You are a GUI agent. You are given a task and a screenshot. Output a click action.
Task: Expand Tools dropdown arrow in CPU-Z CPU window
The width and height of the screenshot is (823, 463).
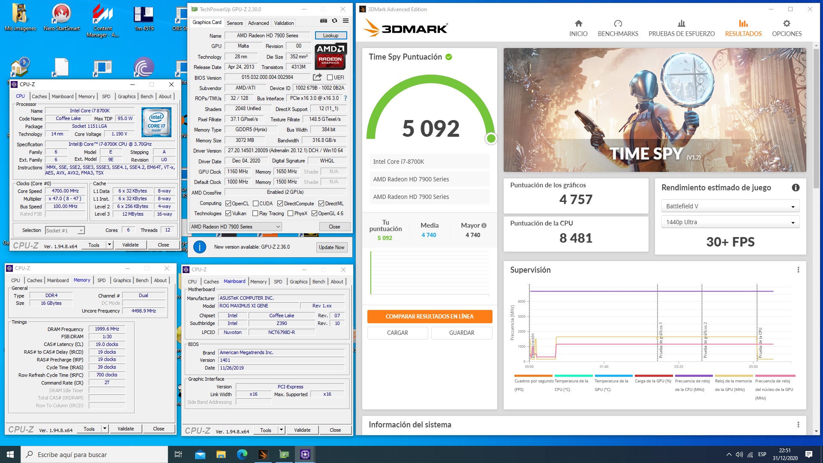click(109, 245)
